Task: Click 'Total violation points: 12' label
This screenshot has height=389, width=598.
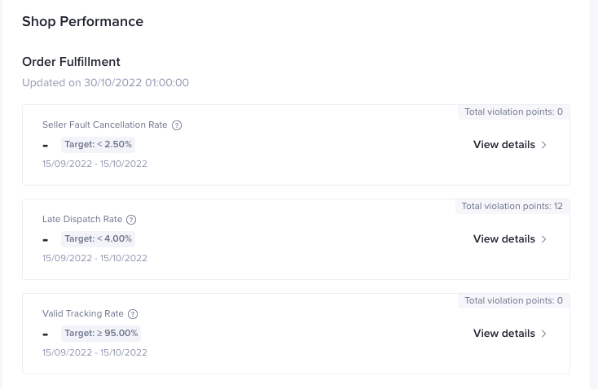Action: point(512,206)
